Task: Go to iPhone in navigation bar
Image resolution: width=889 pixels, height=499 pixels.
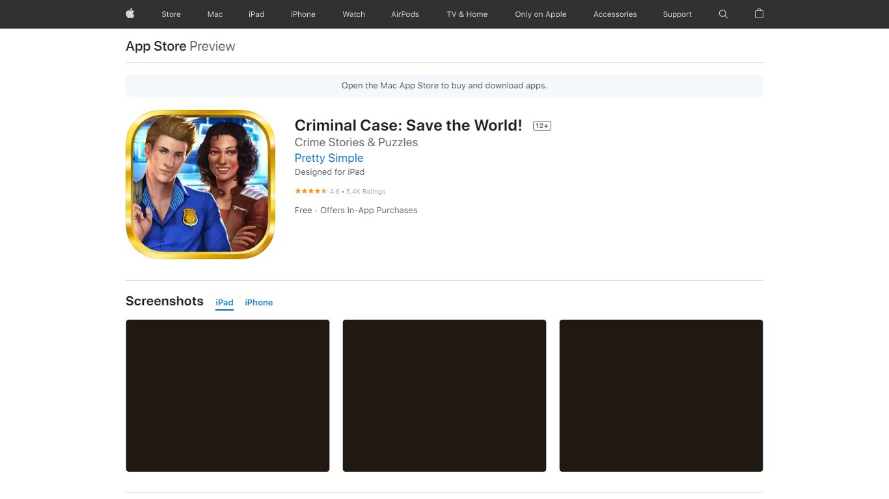Action: (303, 14)
